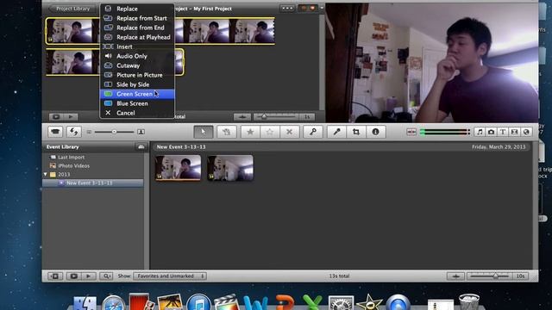Image resolution: width=552 pixels, height=310 pixels.
Task: Reject selection with the X button
Action: point(289,132)
